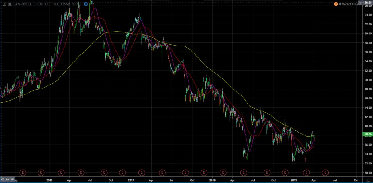The height and width of the screenshot is (183, 373).
Task: Toggle the blue eye indicator visibility icon
Action: click(x=86, y=4)
